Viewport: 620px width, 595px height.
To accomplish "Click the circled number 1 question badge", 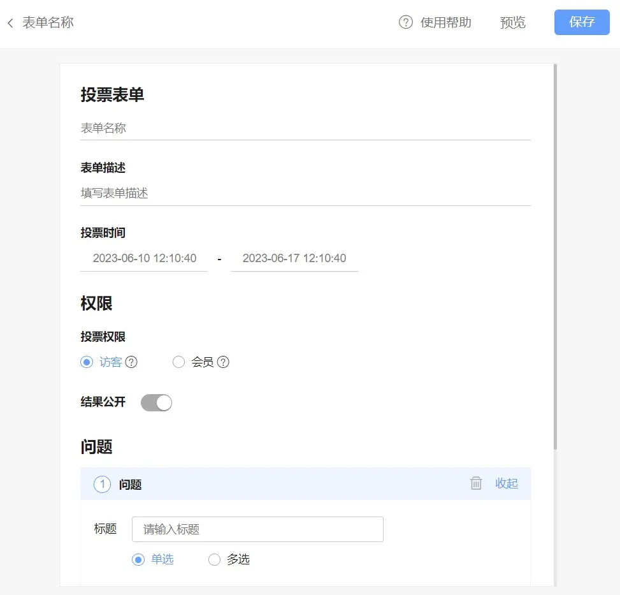I will (x=102, y=485).
